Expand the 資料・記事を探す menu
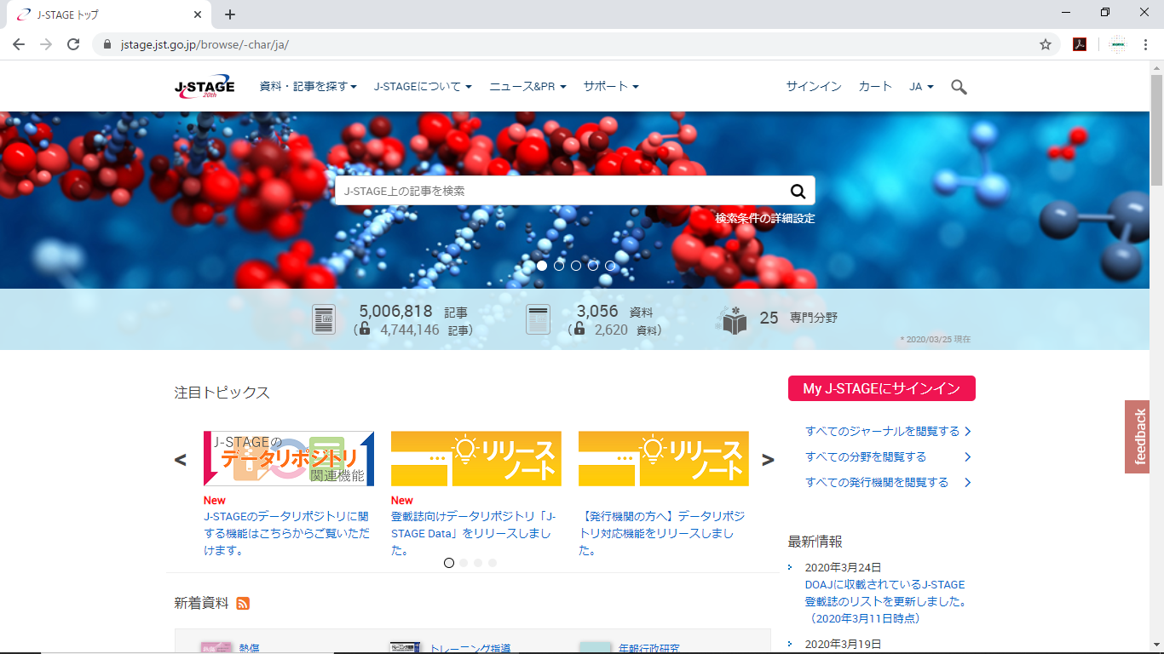The height and width of the screenshot is (654, 1164). pyautogui.click(x=308, y=87)
